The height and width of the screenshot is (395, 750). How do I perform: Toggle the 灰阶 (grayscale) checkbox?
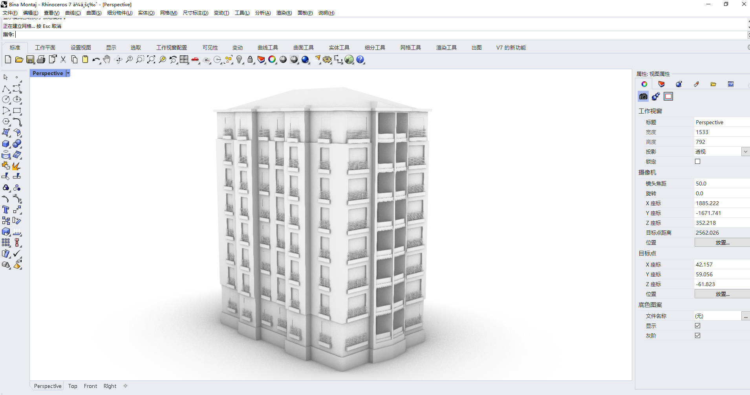pyautogui.click(x=698, y=335)
